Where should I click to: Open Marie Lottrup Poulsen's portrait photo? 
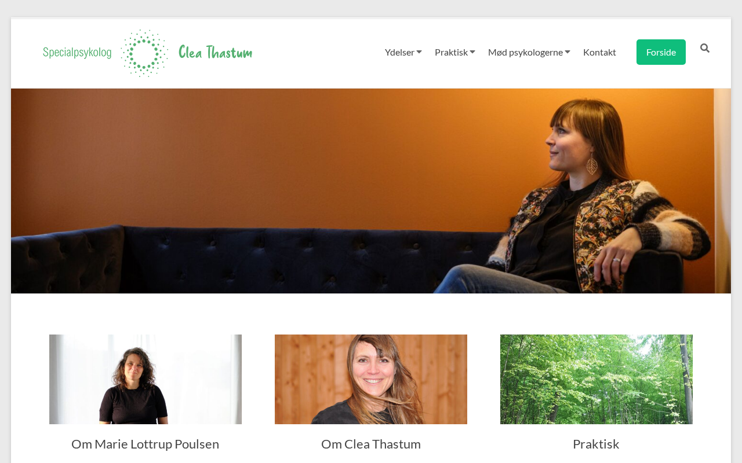click(146, 379)
